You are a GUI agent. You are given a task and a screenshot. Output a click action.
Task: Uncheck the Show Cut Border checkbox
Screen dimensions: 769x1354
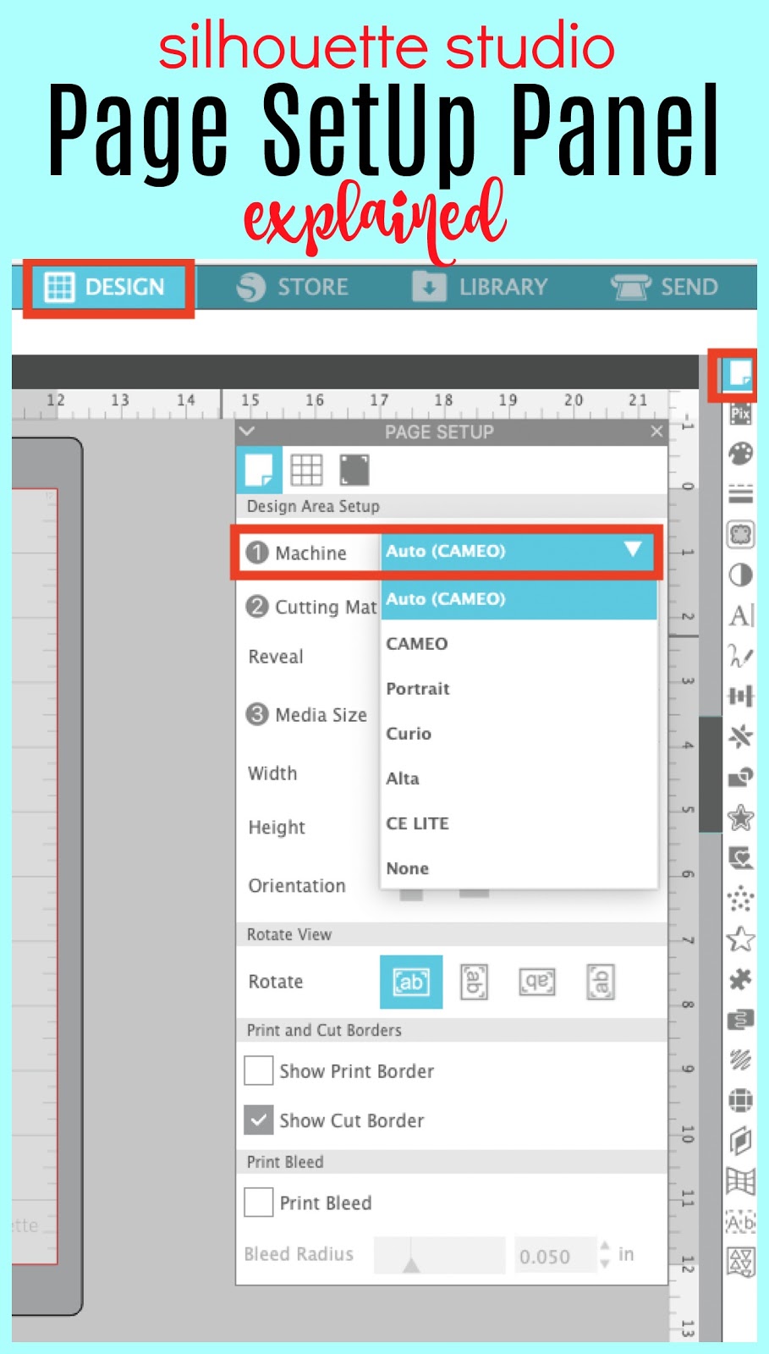pyautogui.click(x=258, y=1120)
